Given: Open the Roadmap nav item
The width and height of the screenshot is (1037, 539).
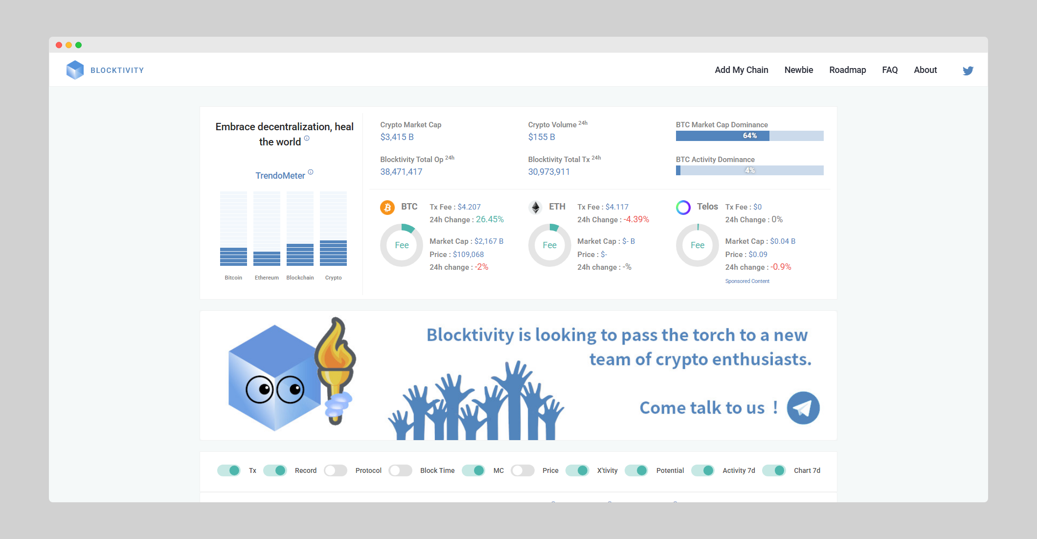Looking at the screenshot, I should [847, 70].
